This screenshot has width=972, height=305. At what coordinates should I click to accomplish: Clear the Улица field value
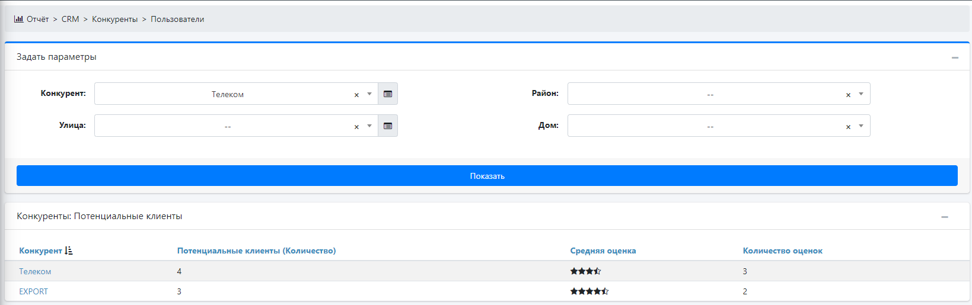click(x=356, y=127)
